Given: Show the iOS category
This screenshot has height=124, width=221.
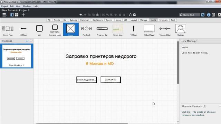Looking at the screenshot, I should point(126,20).
